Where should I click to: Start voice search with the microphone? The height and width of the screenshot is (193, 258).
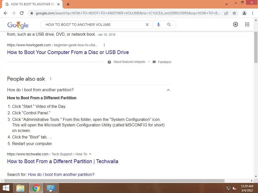click(158, 25)
